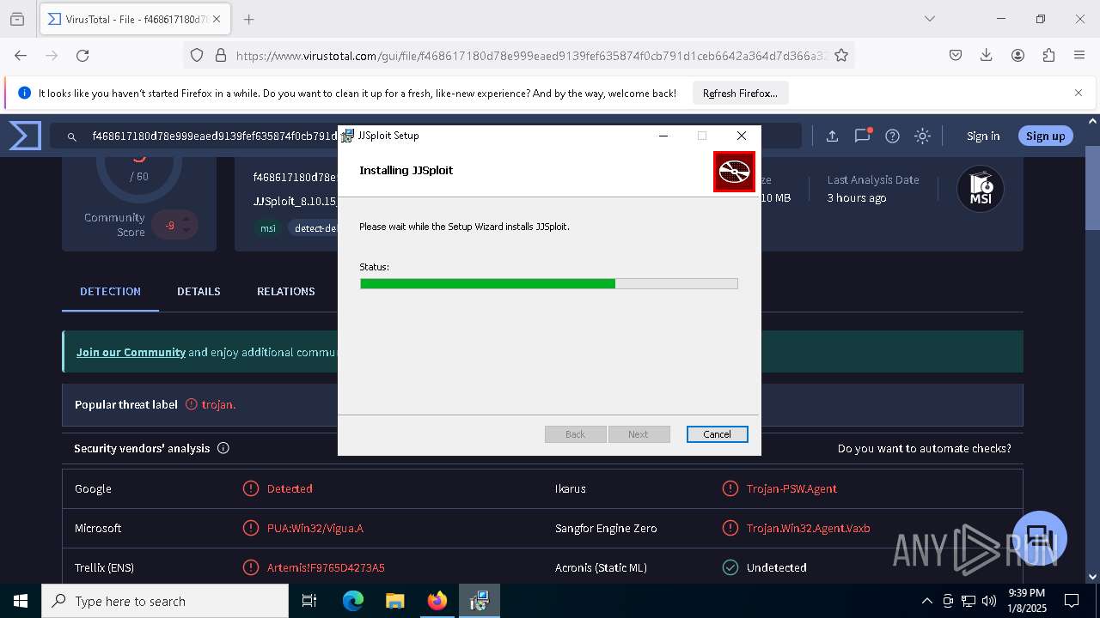Click the alert icon next to Trojan.Win32.Agent.Vaxb

730,528
